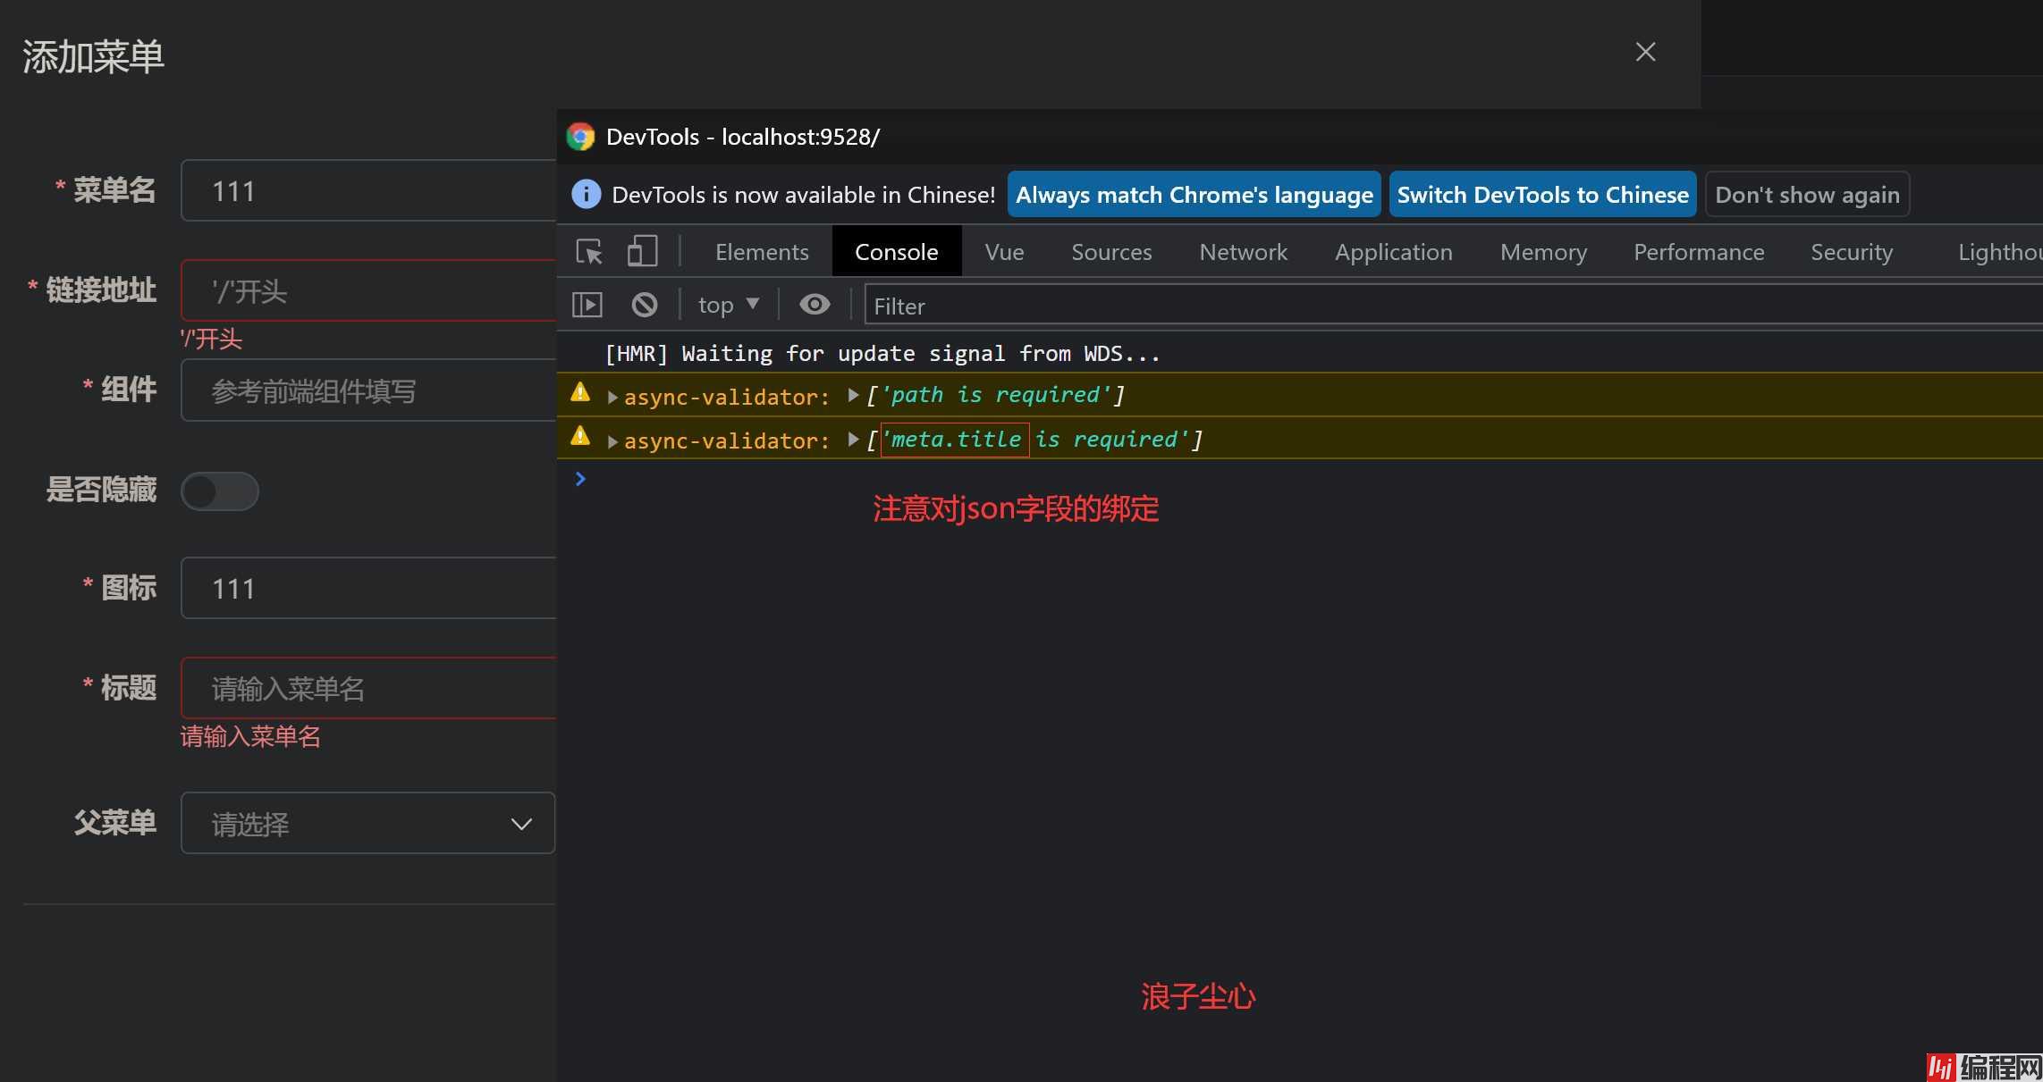Expand the 'path is required' array

[853, 395]
